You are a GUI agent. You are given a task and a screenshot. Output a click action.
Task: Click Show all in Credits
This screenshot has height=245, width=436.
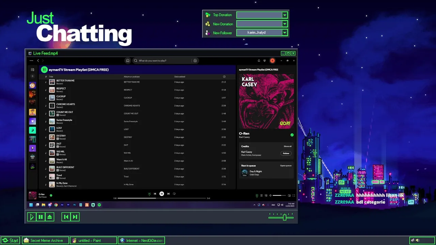(x=288, y=146)
